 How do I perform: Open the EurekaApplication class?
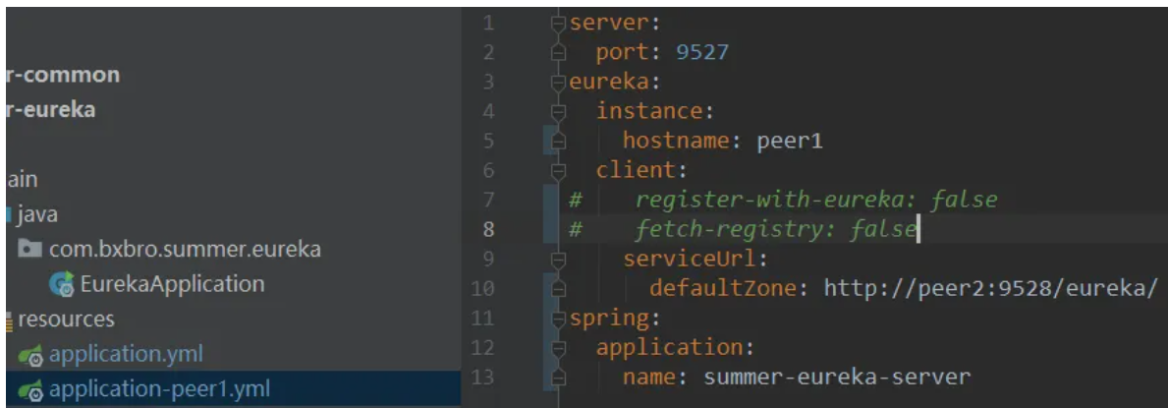click(x=171, y=284)
